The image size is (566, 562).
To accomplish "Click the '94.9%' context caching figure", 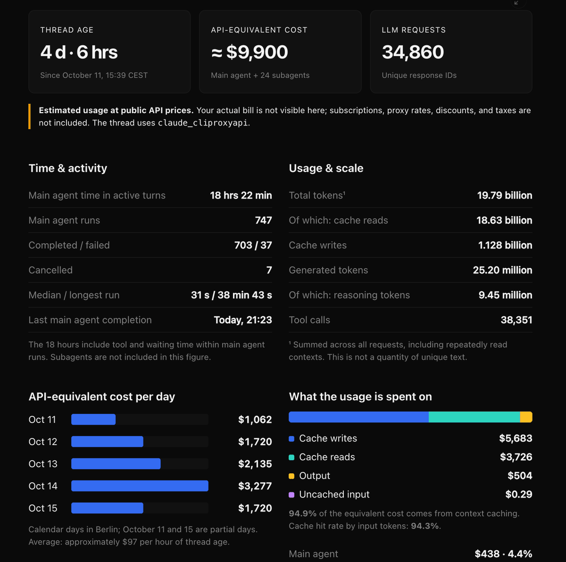I will [303, 513].
